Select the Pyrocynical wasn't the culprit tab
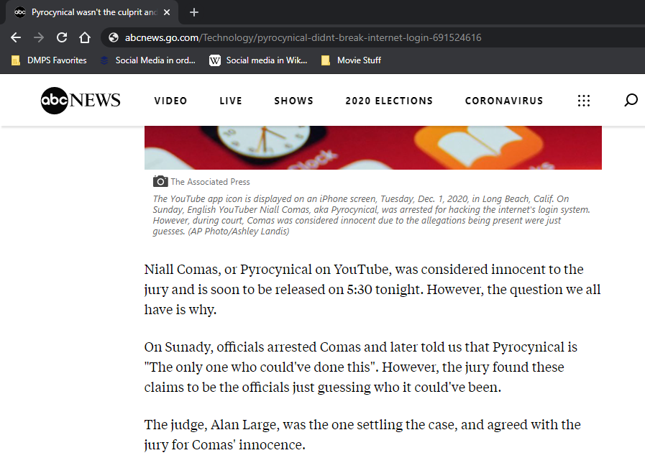 click(x=92, y=12)
